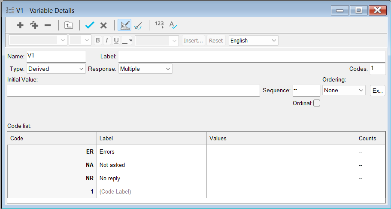Open the Ordering dropdown showing None
This screenshot has height=209, width=391.
(344, 90)
